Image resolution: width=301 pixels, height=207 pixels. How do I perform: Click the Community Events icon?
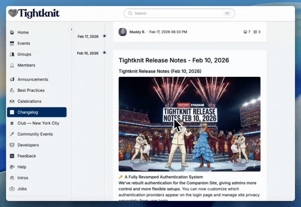coord(12,134)
